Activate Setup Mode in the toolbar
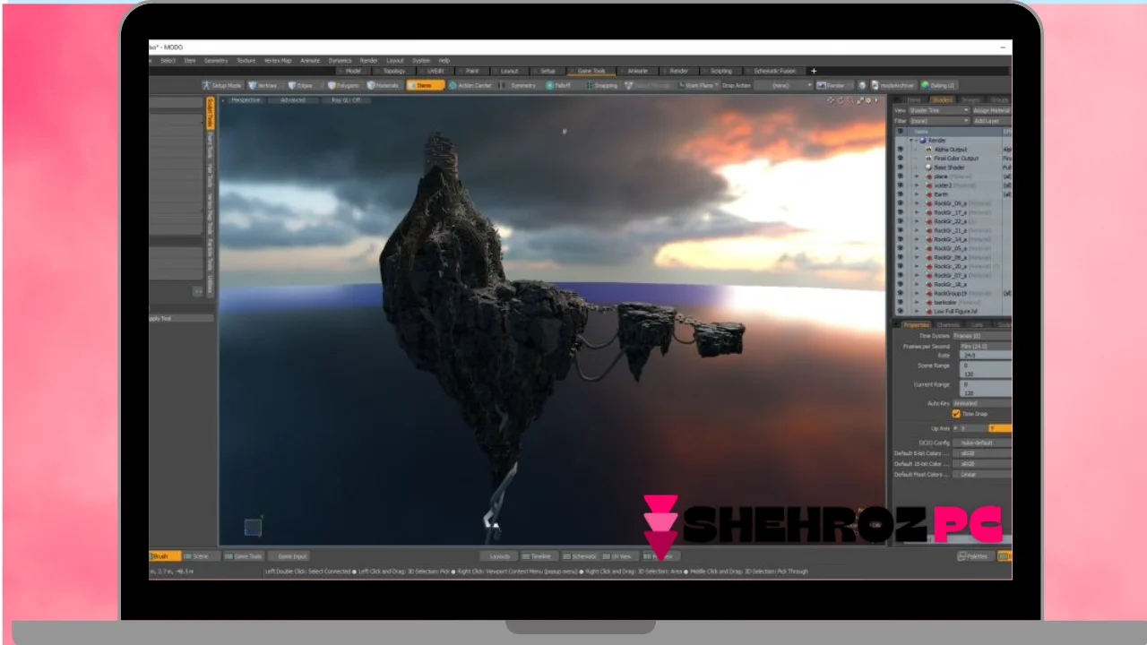Viewport: 1147px width, 645px height. coord(223,85)
